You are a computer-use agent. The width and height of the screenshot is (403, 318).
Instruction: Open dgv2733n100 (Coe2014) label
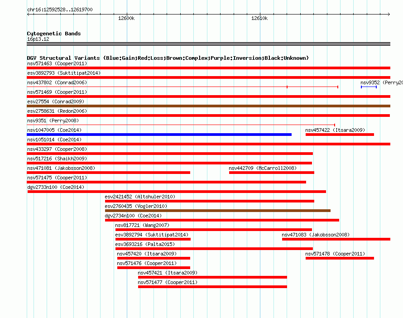click(x=56, y=187)
